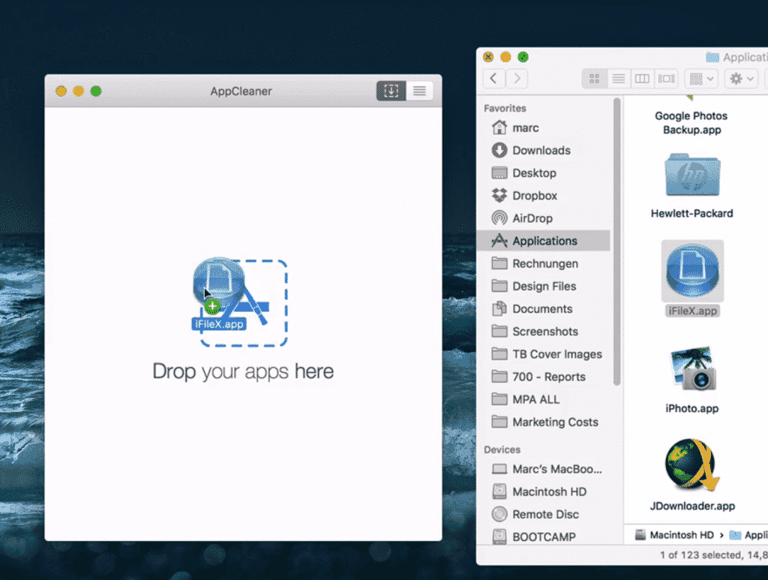The width and height of the screenshot is (768, 580).
Task: Open Screenshots folder in sidebar
Action: (x=544, y=331)
